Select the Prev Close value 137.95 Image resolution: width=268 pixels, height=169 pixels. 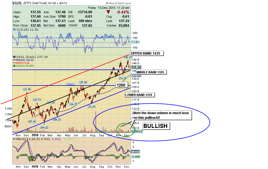[x=36, y=25]
